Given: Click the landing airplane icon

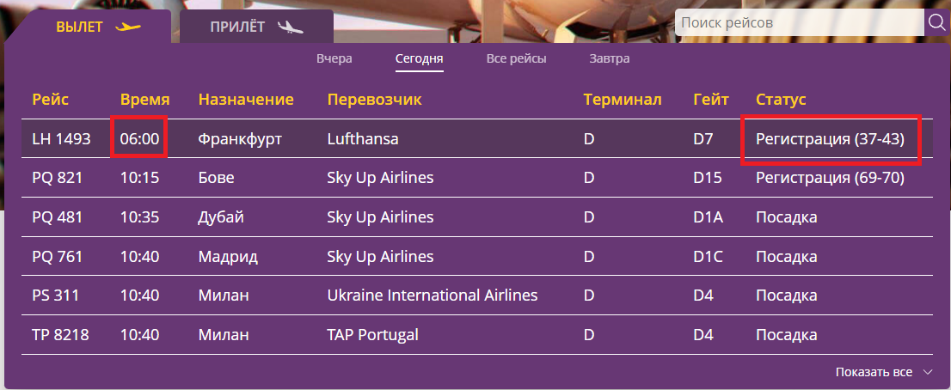Looking at the screenshot, I should pyautogui.click(x=291, y=27).
